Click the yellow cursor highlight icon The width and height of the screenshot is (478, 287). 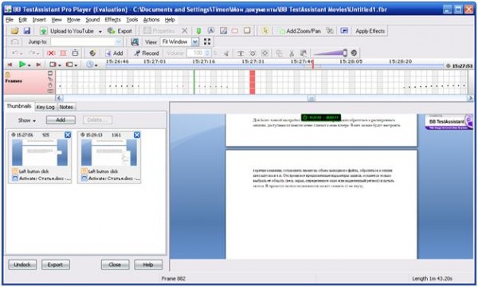[265, 30]
